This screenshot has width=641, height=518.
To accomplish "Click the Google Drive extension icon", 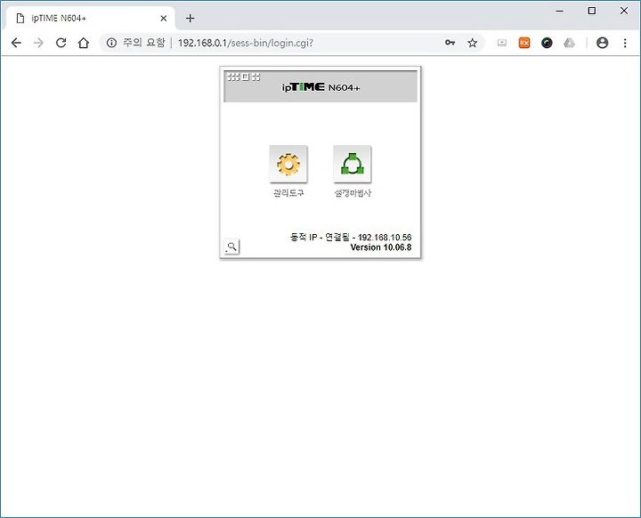I will [x=569, y=43].
